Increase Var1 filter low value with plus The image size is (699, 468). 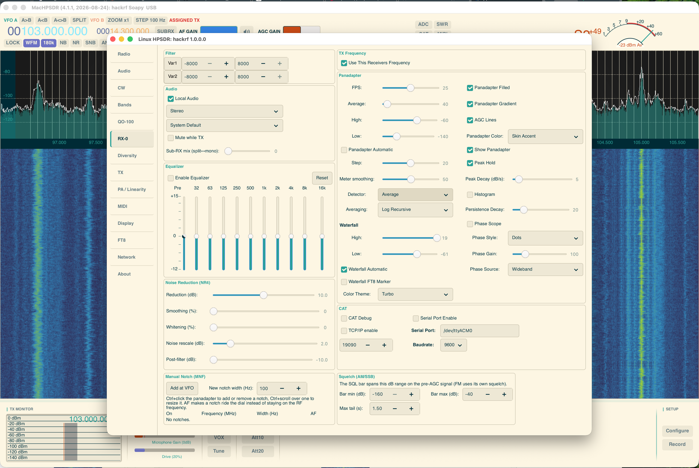click(226, 64)
